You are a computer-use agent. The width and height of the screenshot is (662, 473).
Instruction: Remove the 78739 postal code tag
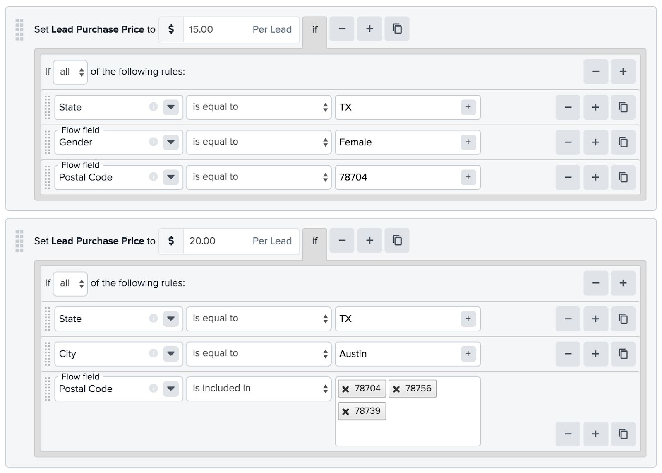(346, 411)
